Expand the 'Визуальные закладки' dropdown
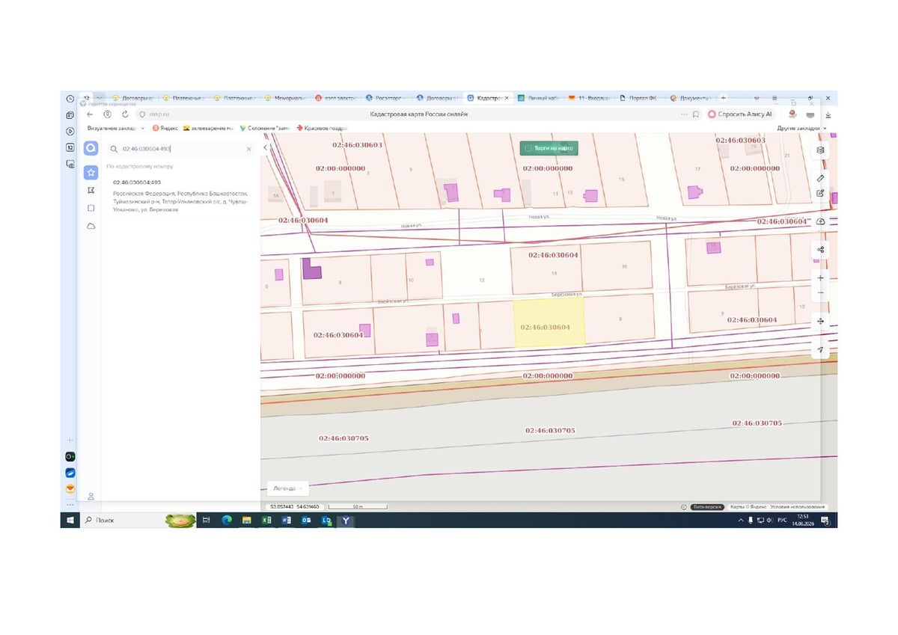 [x=115, y=128]
